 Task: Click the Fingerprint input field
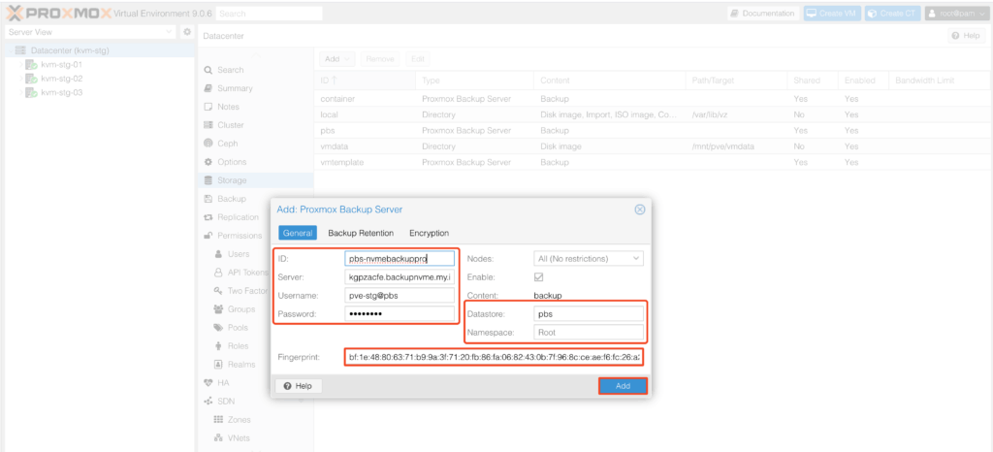[495, 358]
